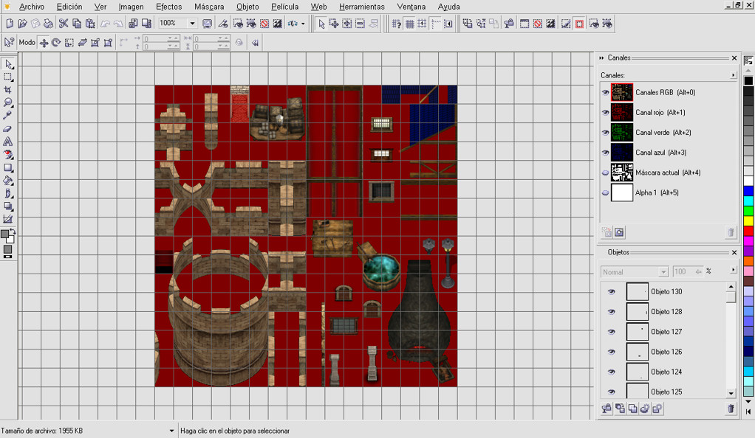This screenshot has height=438, width=755.
Task: Show the Máscara actual channel
Action: (x=605, y=173)
